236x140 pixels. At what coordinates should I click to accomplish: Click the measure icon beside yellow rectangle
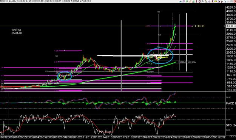tap(219, 2)
